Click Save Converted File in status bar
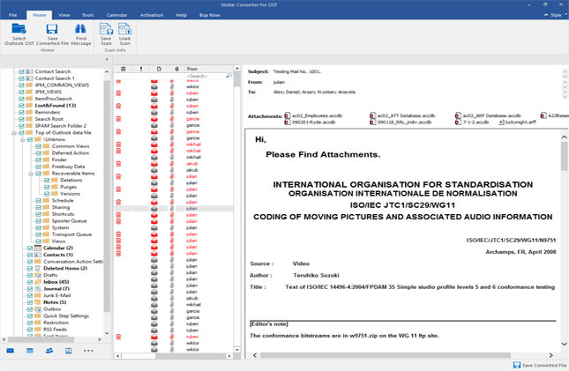This screenshot has width=569, height=371. pos(540,365)
